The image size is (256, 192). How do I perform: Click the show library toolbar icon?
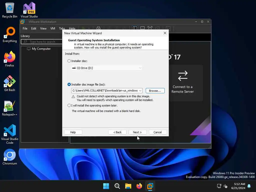pos(135,28)
